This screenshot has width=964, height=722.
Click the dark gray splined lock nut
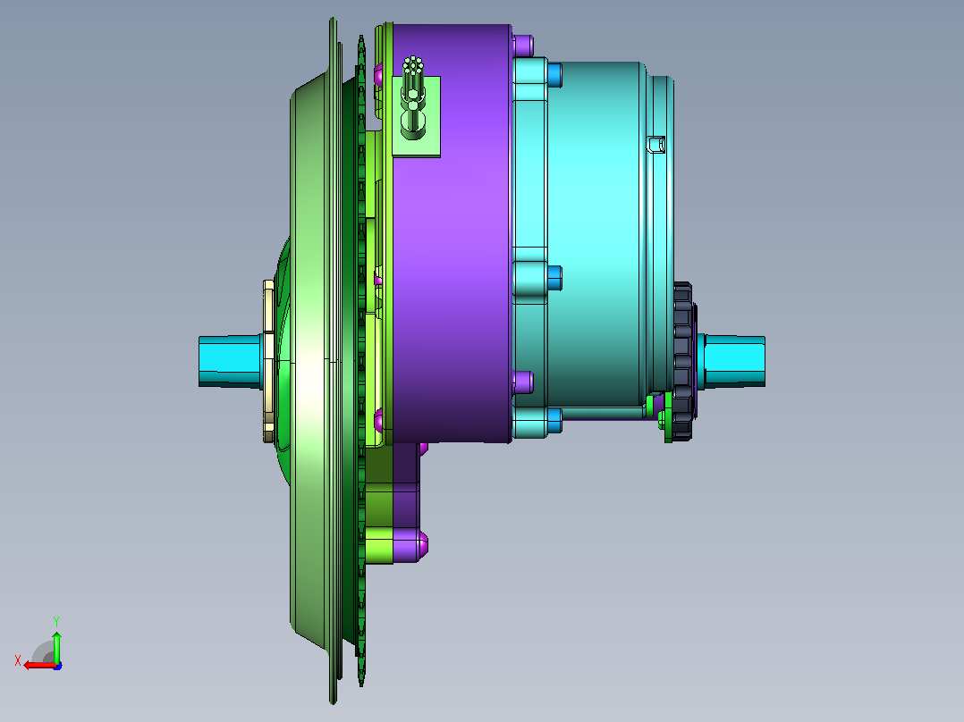[683, 361]
